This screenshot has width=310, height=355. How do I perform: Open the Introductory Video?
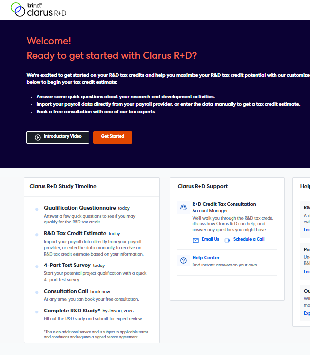click(x=58, y=137)
